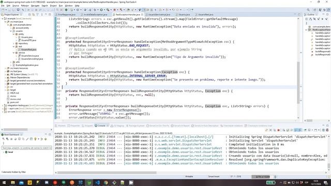This screenshot has width=331, height=186.
Task: Toggle Link with Editor in Project Explorer
Action: click(33, 14)
